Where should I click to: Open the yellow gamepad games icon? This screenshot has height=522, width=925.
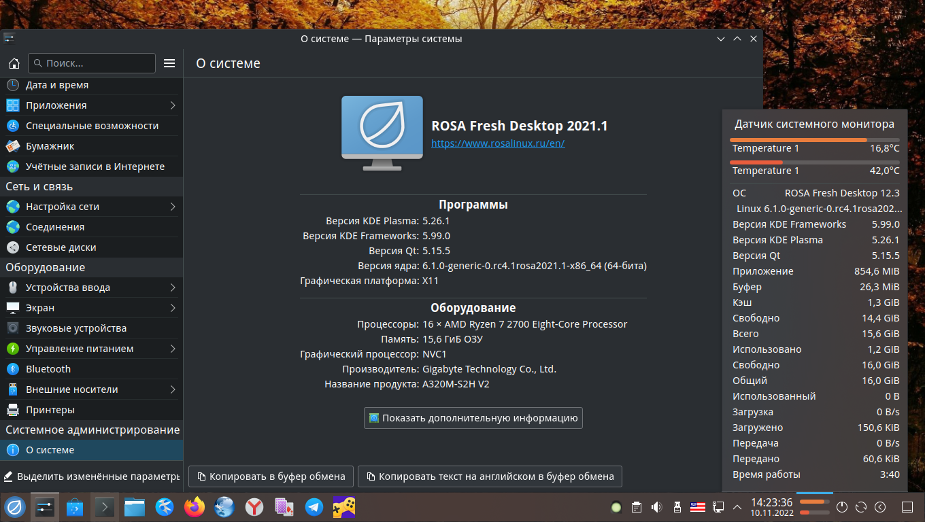point(343,507)
